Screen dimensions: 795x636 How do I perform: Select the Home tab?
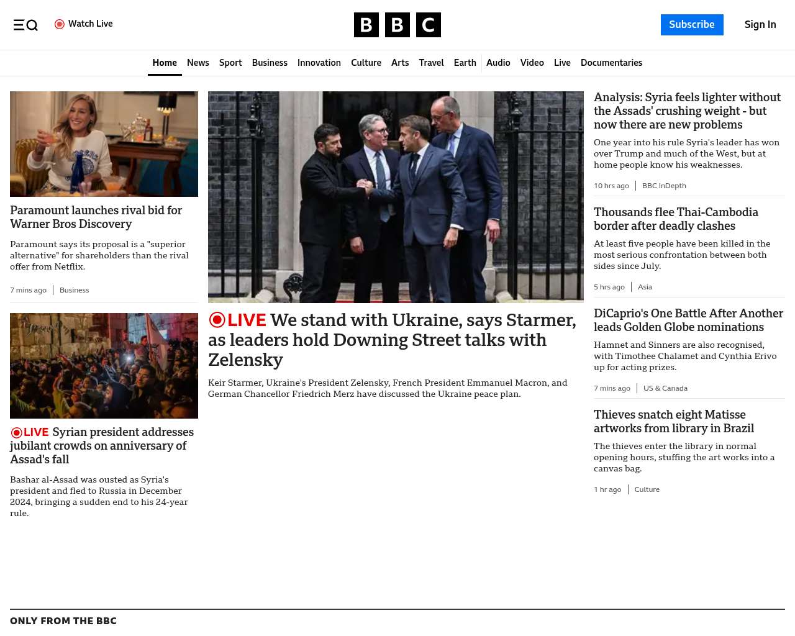click(165, 63)
